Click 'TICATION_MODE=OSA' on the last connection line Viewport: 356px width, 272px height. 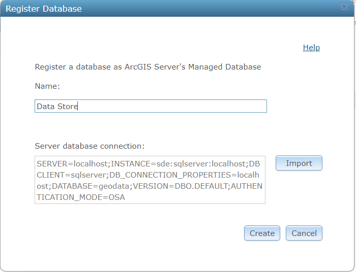point(81,197)
